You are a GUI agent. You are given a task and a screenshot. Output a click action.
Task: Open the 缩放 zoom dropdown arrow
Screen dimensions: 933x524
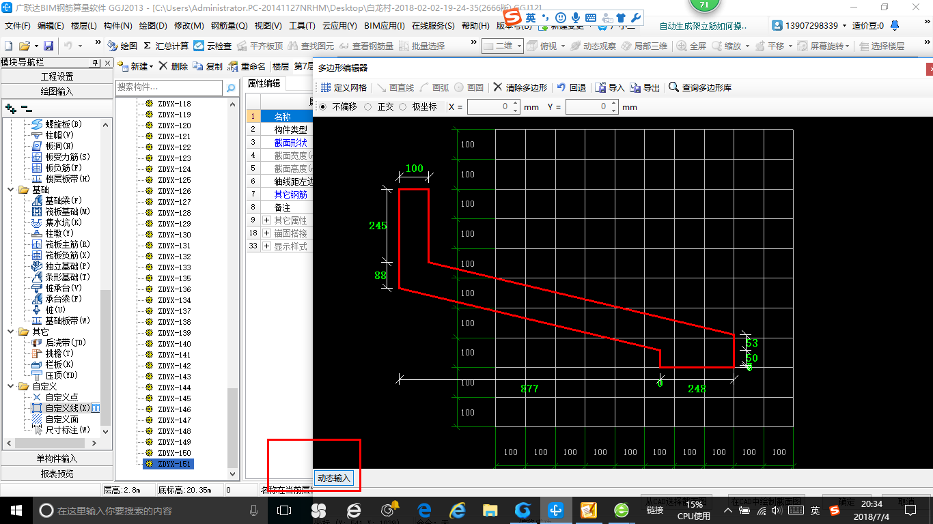747,46
